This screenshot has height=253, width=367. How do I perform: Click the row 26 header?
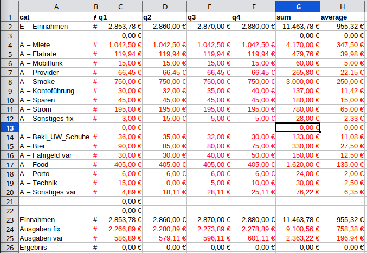pyautogui.click(x=9, y=247)
